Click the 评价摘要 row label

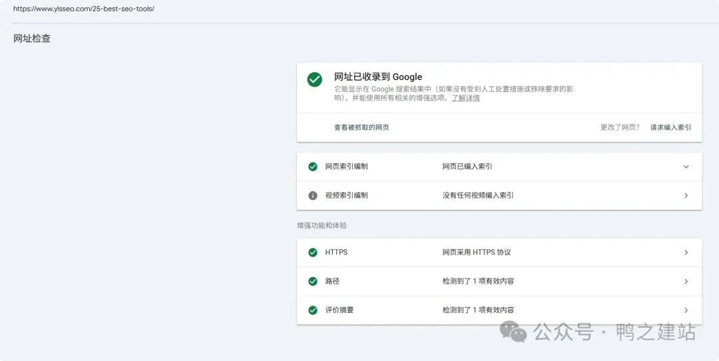340,310
